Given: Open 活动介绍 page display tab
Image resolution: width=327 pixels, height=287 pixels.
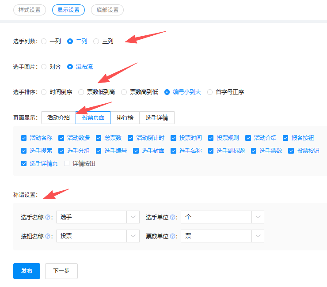Looking at the screenshot, I should pos(58,117).
